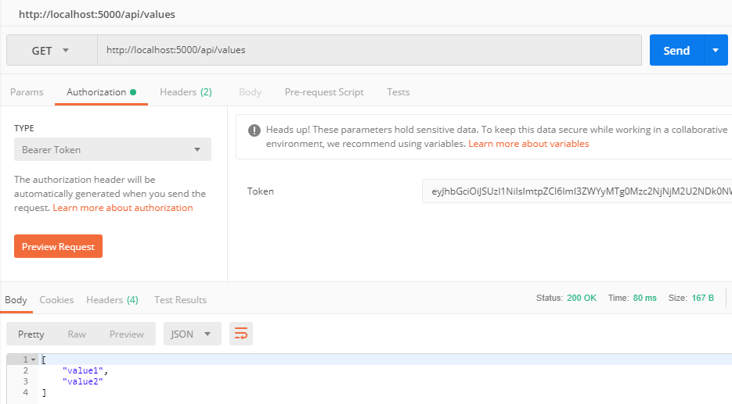The width and height of the screenshot is (732, 404).
Task: Switch response view to Raw
Action: 77,334
